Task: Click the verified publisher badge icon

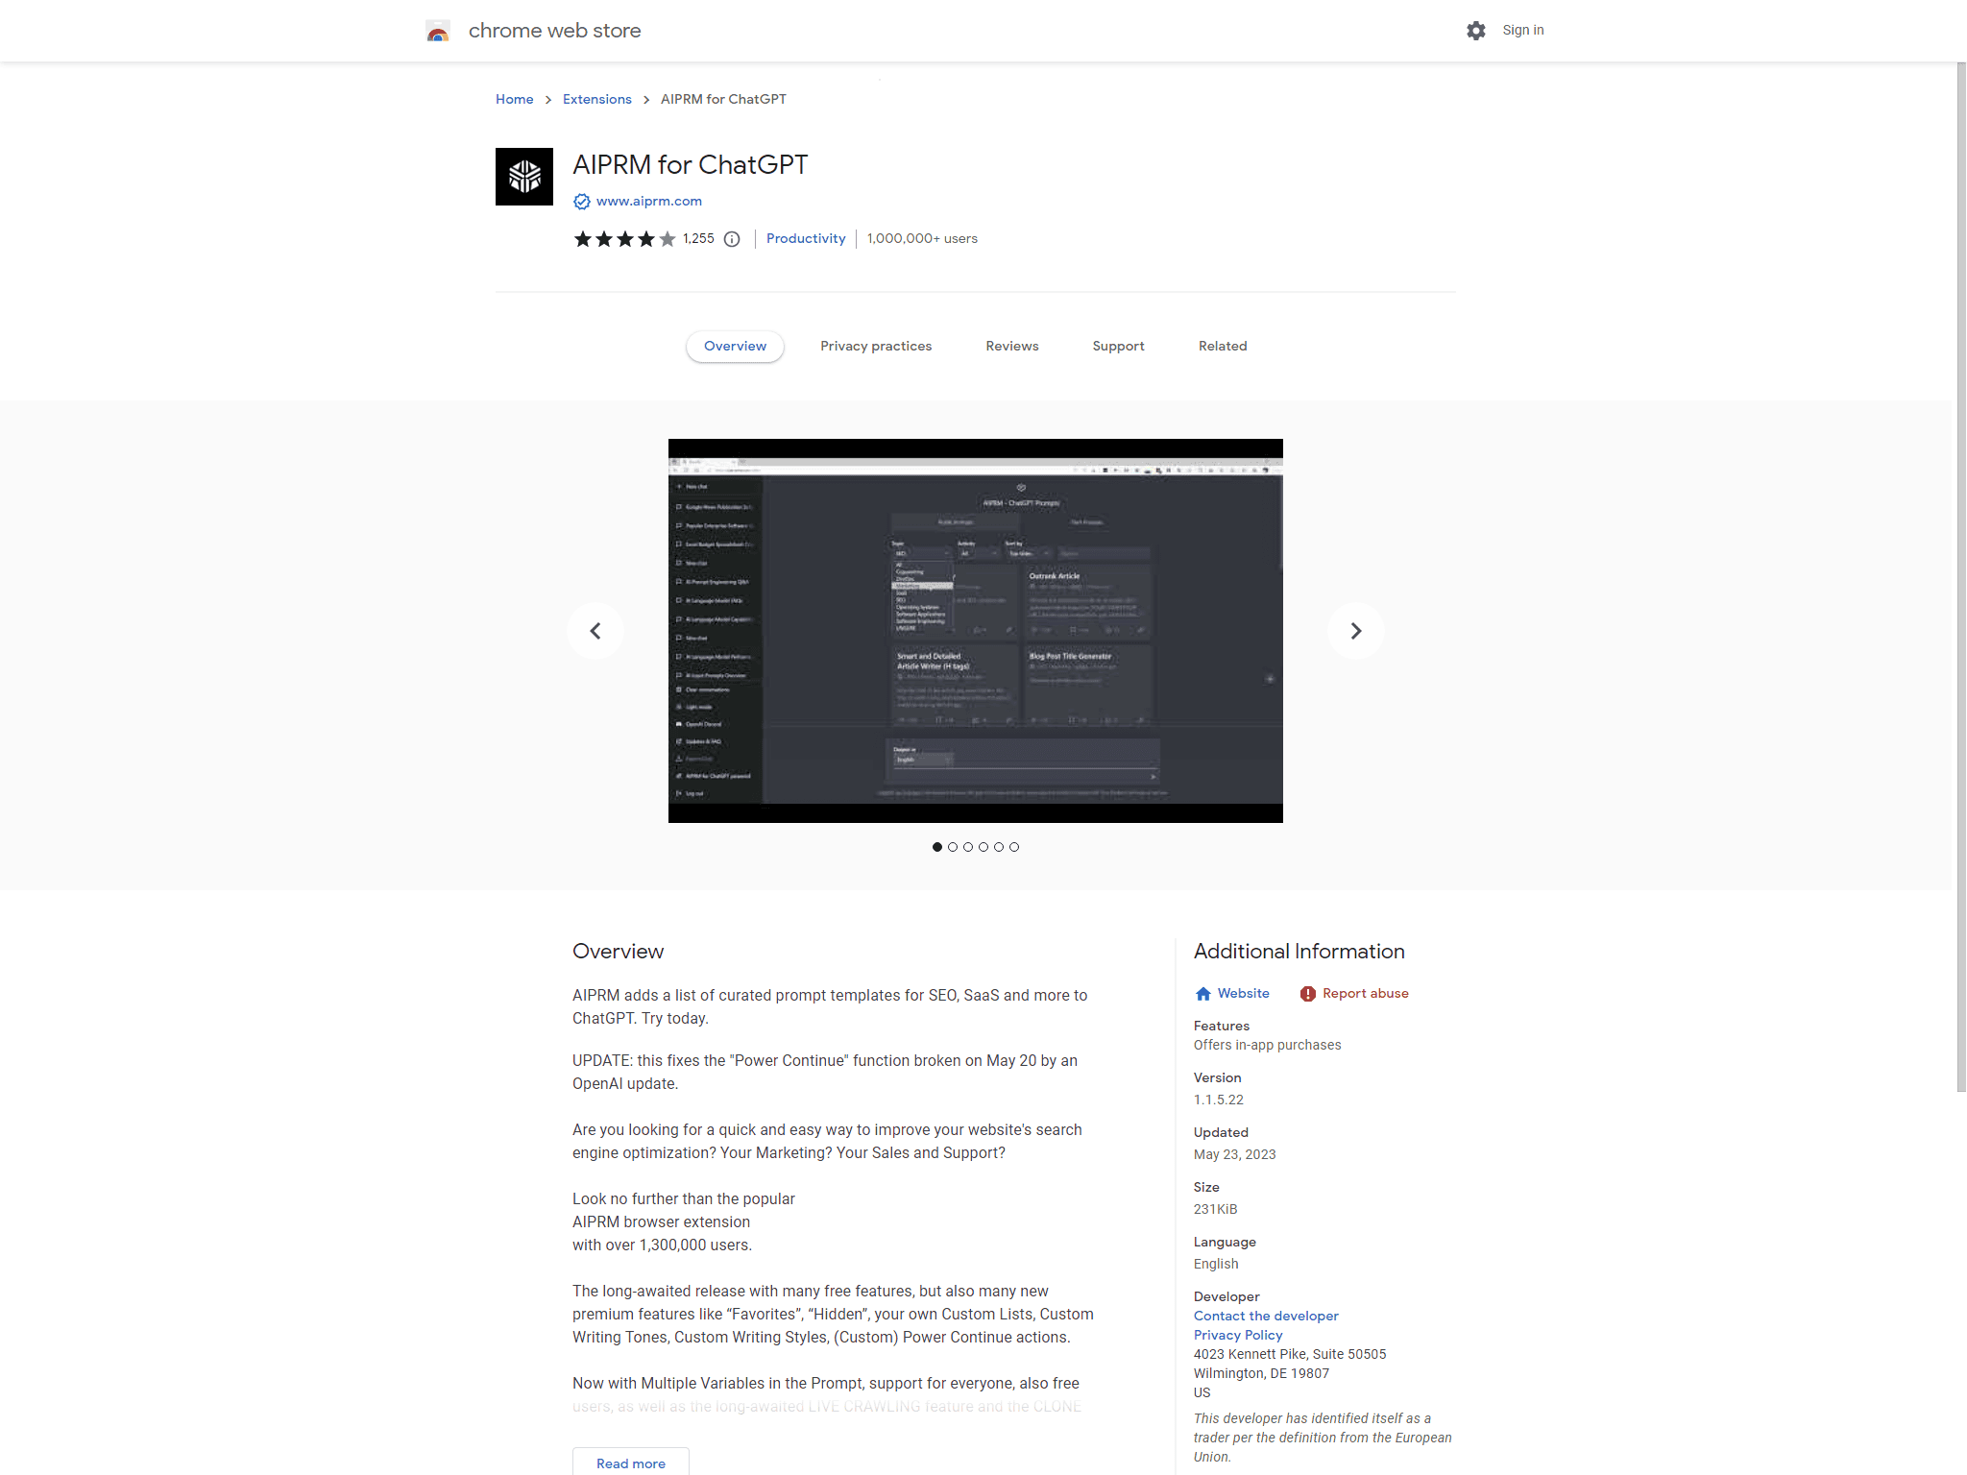Action: pyautogui.click(x=582, y=202)
